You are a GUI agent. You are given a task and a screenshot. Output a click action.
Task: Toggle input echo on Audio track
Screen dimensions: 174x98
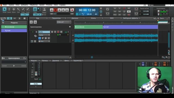coord(61,32)
